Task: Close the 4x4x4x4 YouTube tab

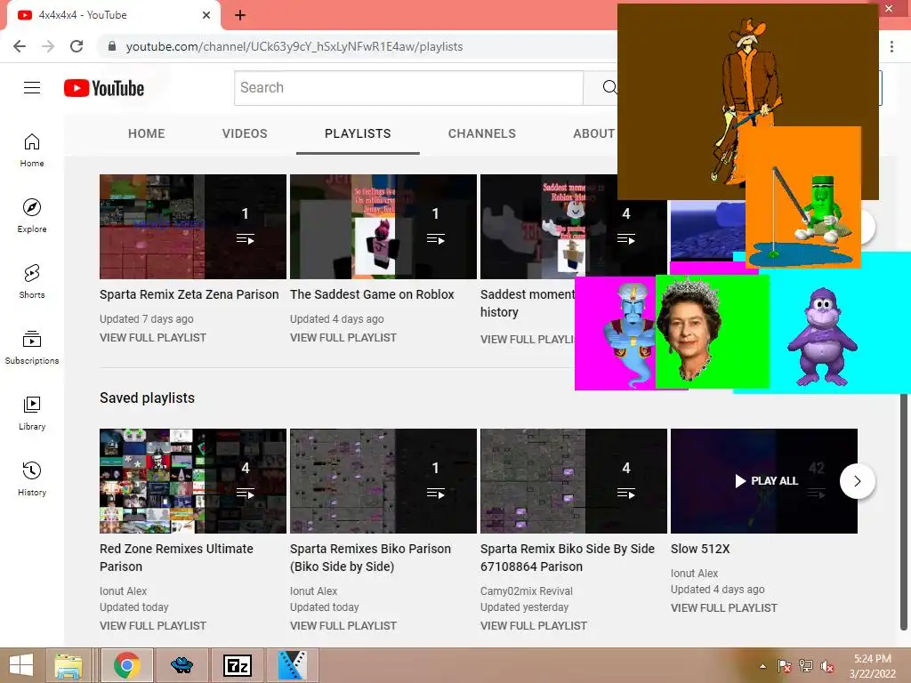Action: click(206, 15)
